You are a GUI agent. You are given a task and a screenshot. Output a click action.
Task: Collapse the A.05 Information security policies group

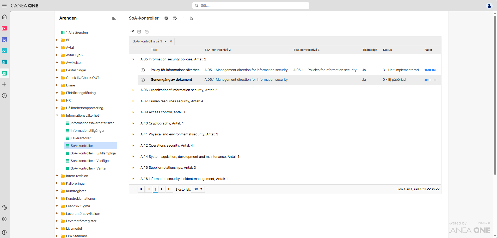tap(133, 59)
